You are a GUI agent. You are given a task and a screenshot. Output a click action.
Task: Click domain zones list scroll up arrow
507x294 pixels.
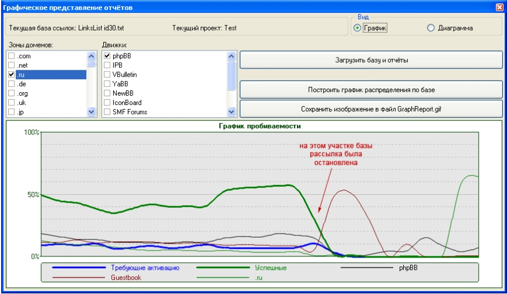(x=92, y=56)
